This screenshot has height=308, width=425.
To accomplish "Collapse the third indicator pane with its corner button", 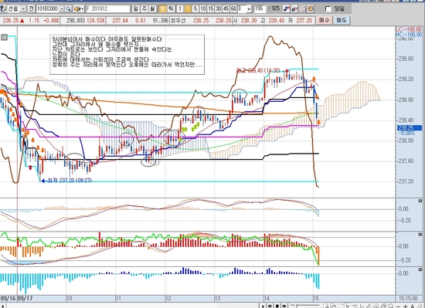I will 420,269.
